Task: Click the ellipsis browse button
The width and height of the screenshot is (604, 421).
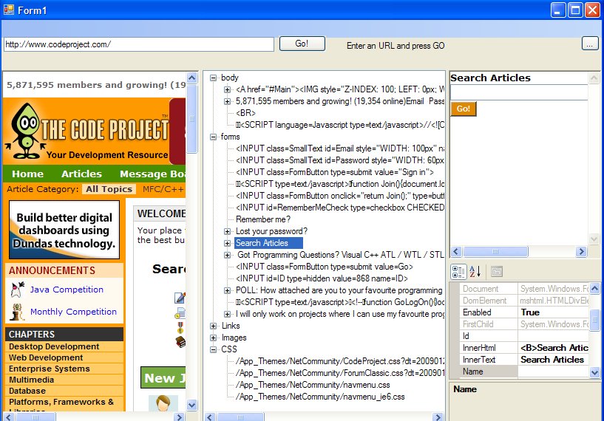Action: [x=590, y=44]
